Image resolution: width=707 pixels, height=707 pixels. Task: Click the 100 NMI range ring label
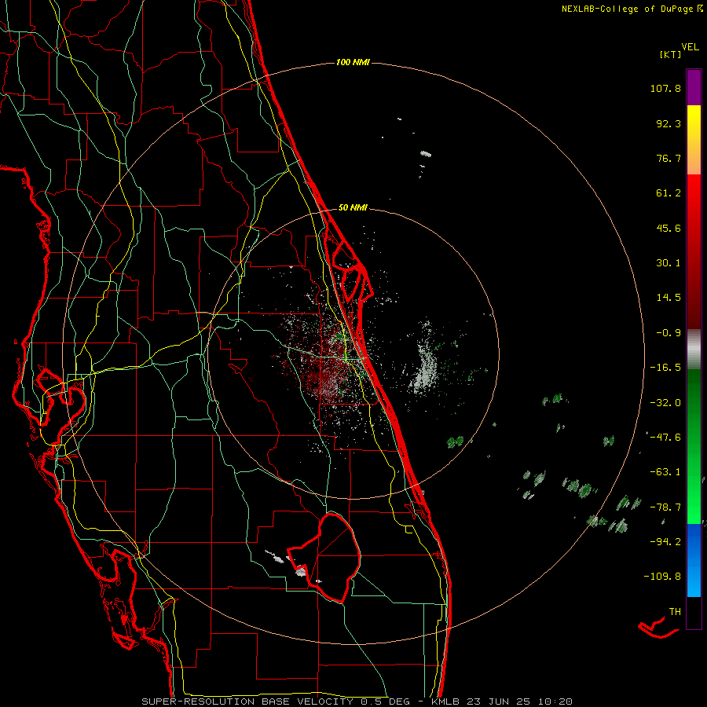[353, 62]
